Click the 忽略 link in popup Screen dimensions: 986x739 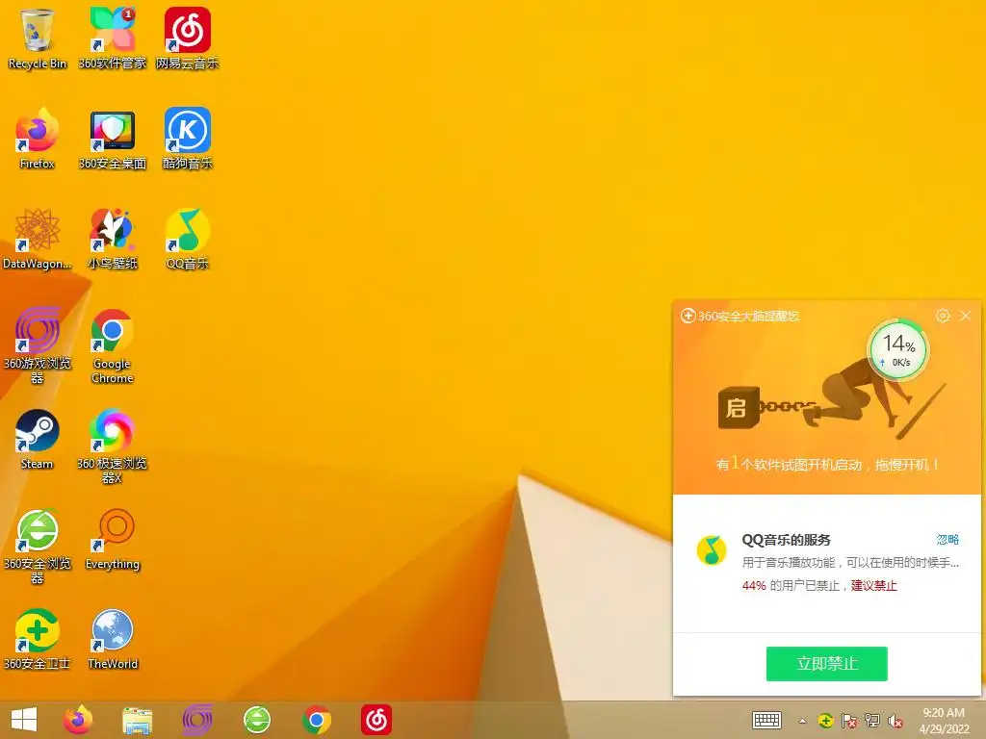point(947,539)
